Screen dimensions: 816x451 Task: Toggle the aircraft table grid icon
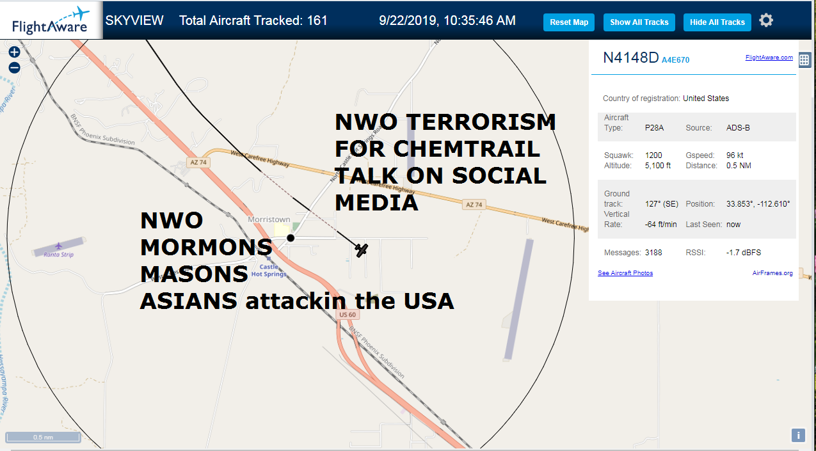804,60
